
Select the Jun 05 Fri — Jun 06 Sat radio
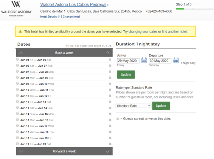coord(17,59)
